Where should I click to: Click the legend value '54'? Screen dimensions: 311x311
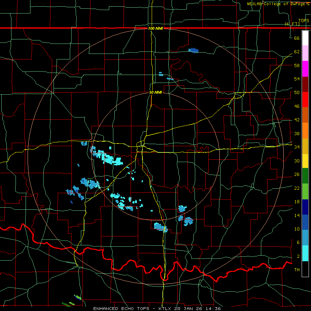tap(297, 79)
